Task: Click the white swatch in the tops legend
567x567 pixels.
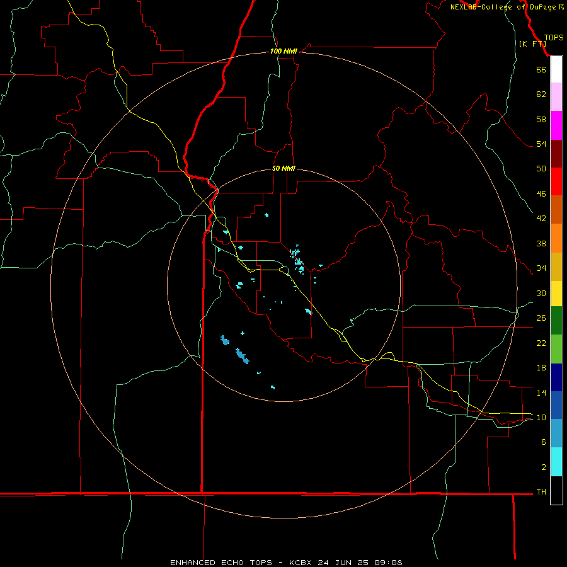Action: [x=556, y=69]
